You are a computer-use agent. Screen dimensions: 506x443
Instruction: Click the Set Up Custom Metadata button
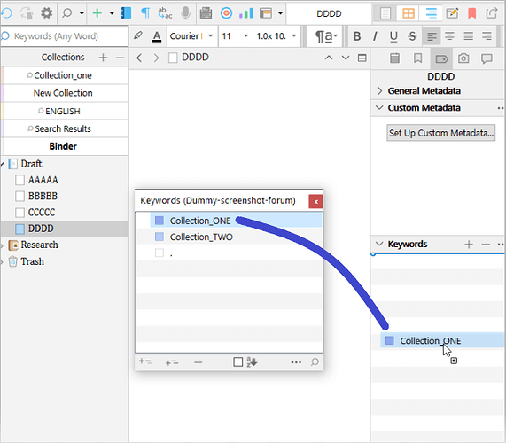pos(440,133)
